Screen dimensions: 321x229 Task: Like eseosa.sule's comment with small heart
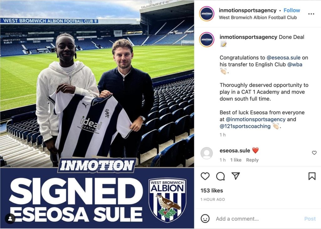point(314,153)
